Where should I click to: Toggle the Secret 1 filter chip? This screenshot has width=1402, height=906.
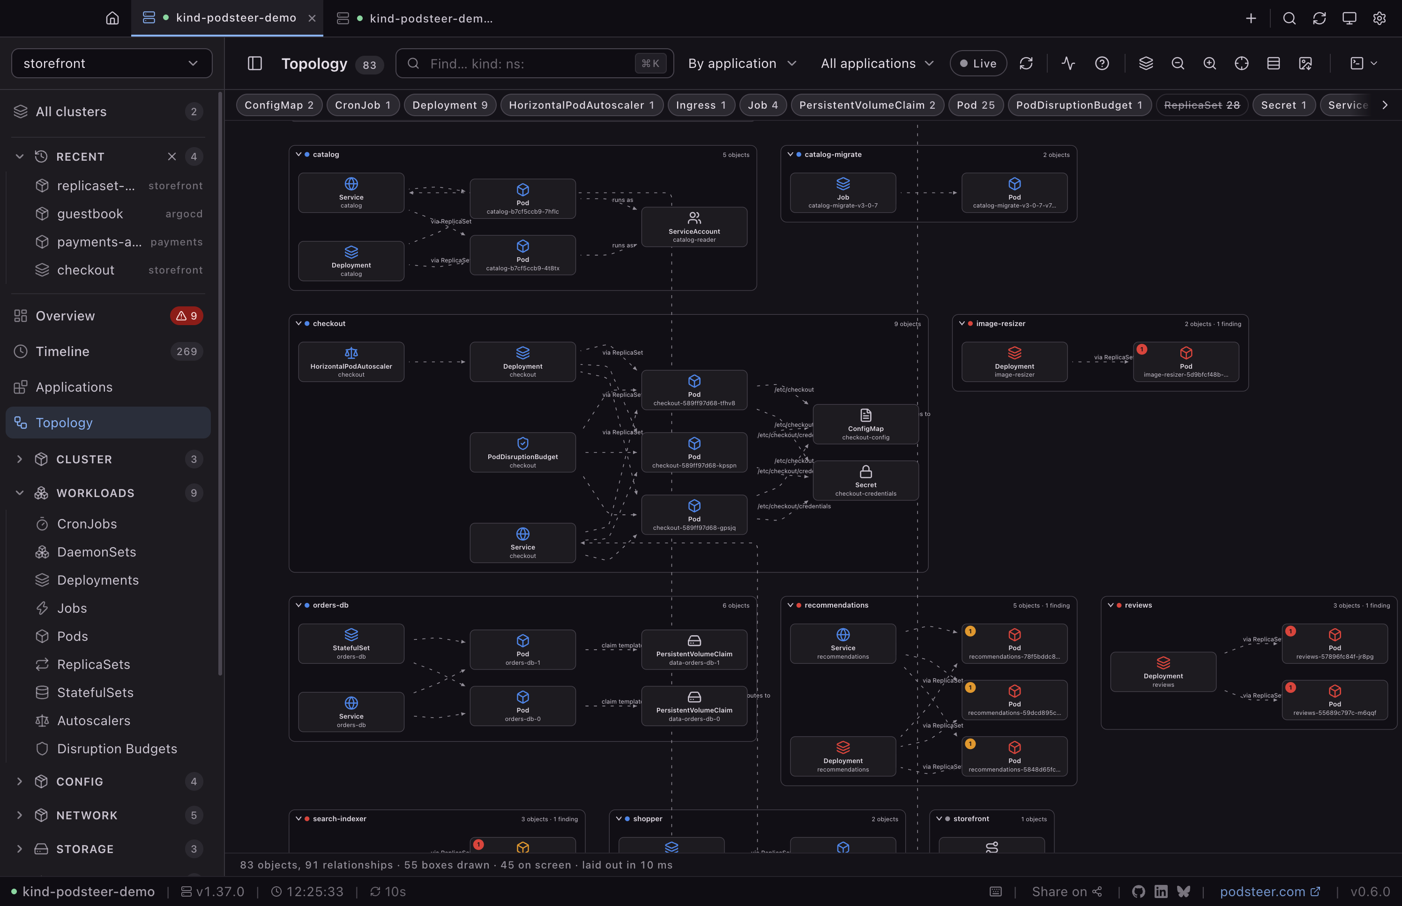click(1284, 105)
